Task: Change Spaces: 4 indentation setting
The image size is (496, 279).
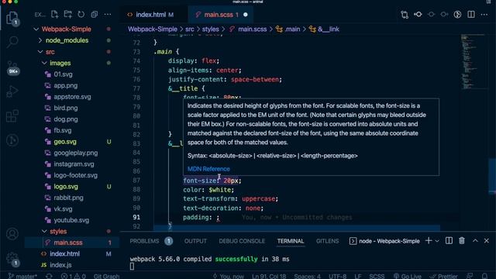Action: (x=307, y=276)
